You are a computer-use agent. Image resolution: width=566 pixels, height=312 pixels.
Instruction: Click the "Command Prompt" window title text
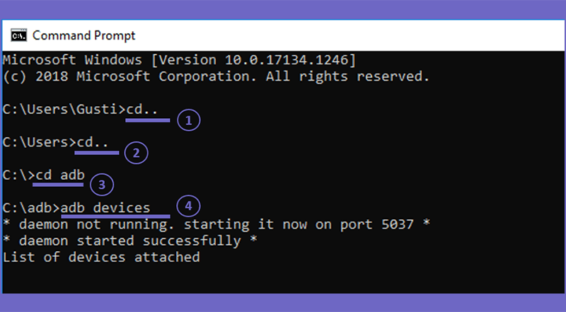83,35
